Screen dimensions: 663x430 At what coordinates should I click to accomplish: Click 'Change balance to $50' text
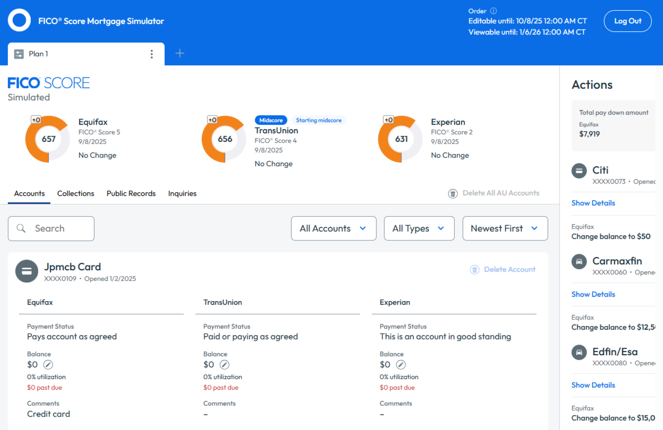[x=611, y=237]
